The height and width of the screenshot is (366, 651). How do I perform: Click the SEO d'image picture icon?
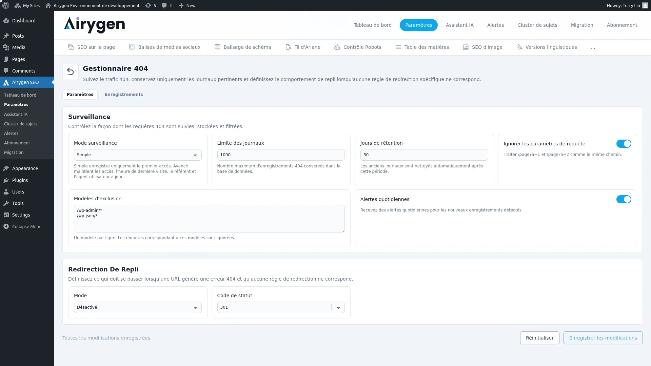[x=466, y=47]
